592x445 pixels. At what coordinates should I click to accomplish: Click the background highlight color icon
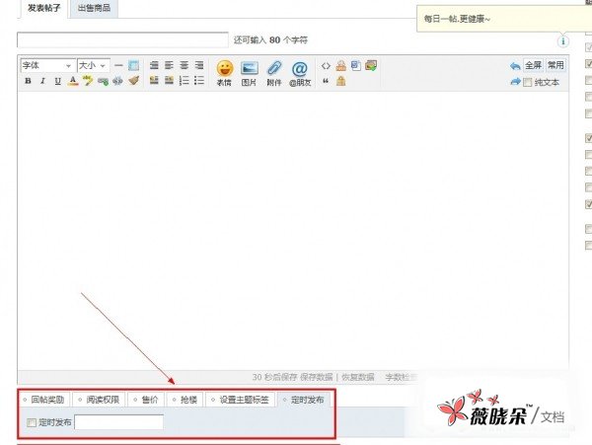88,80
